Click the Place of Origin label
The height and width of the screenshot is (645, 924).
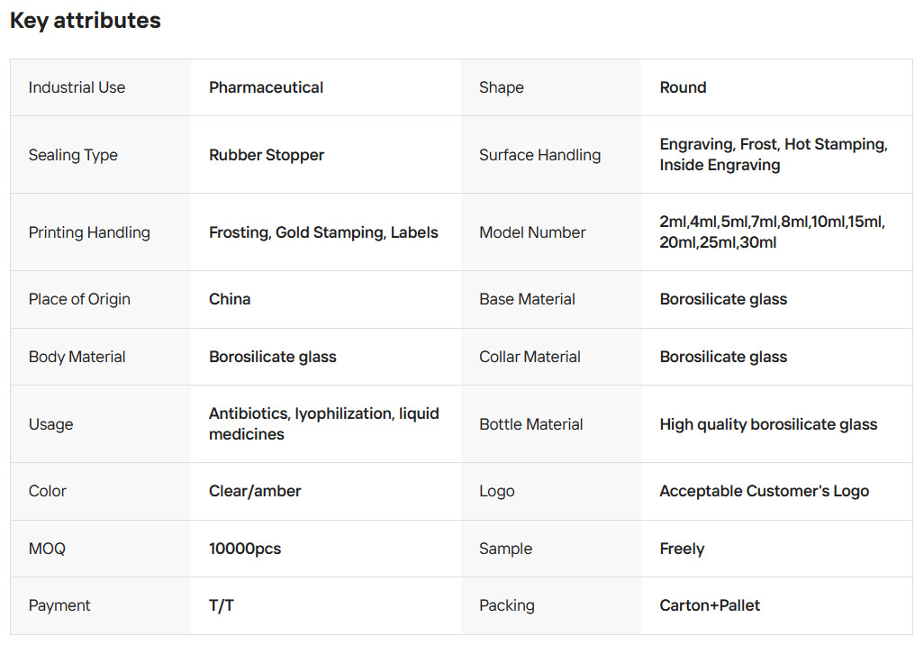[79, 299]
